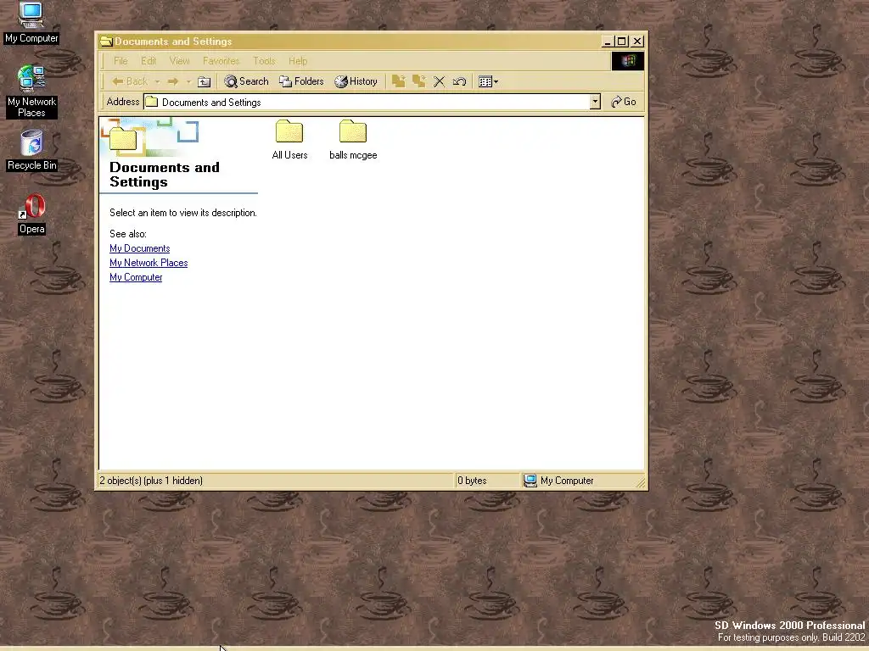The image size is (869, 651).
Task: Click the Windows flag logo throbber
Action: [628, 61]
